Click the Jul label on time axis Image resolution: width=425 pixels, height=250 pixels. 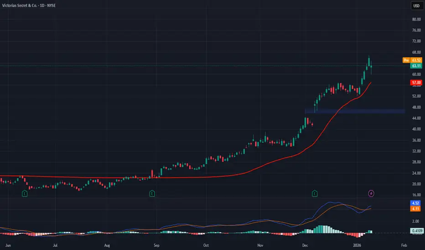pyautogui.click(x=55, y=245)
